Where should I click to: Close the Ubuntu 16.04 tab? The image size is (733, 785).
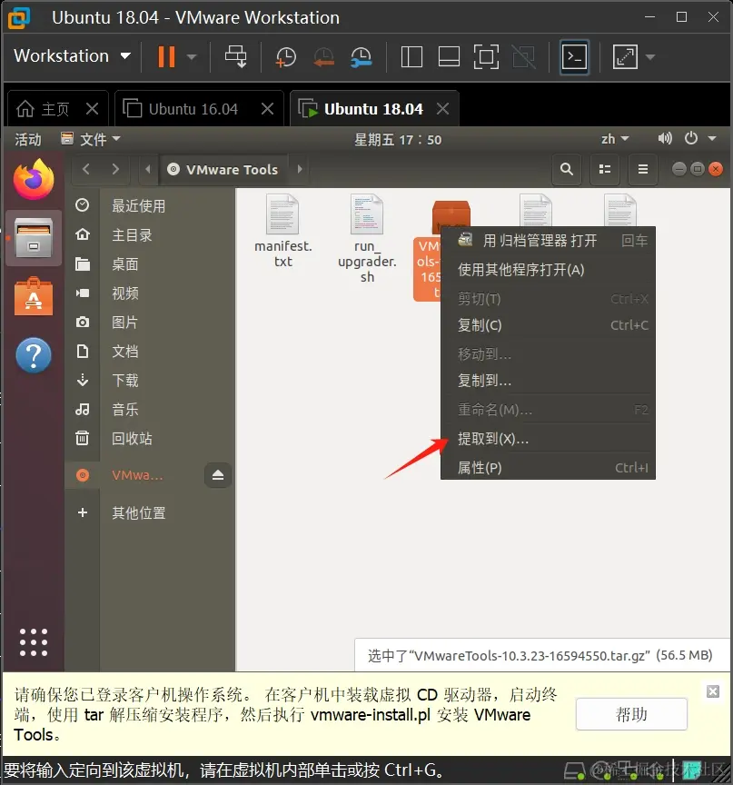pos(268,109)
